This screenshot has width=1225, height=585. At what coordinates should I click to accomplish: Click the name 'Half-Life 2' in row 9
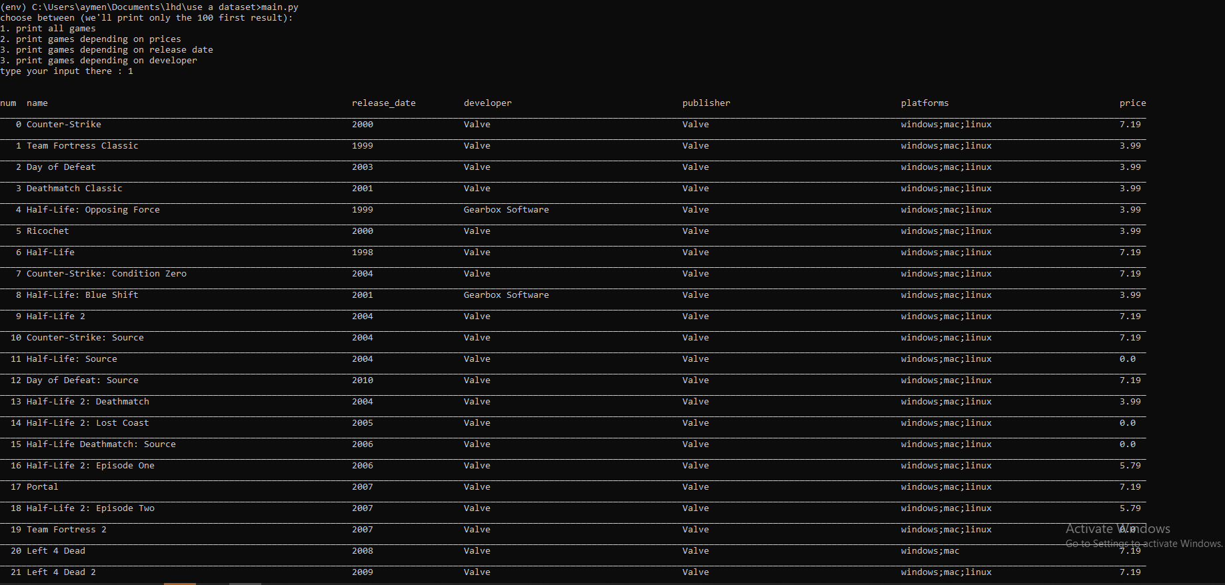(x=56, y=316)
